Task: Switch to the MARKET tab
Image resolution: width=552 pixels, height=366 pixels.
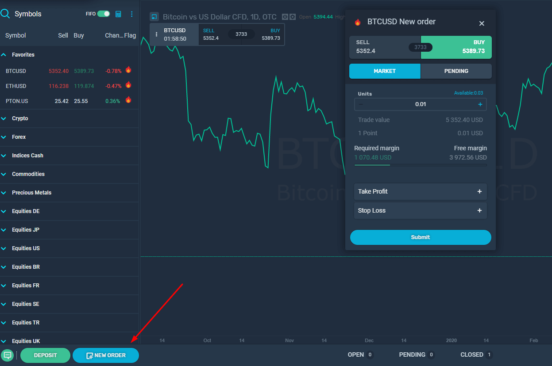Action: click(385, 71)
